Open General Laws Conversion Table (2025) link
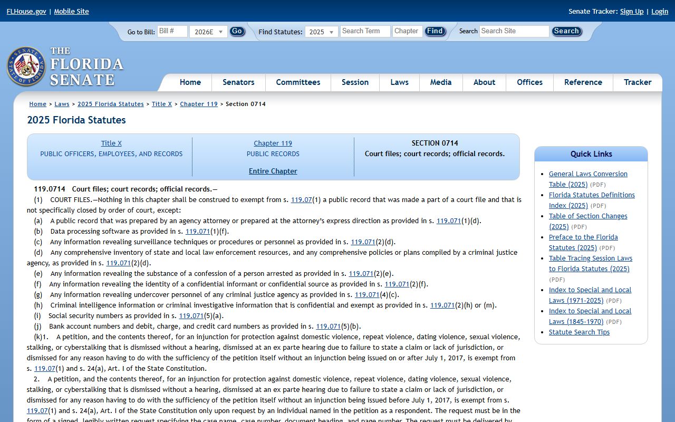 (588, 179)
